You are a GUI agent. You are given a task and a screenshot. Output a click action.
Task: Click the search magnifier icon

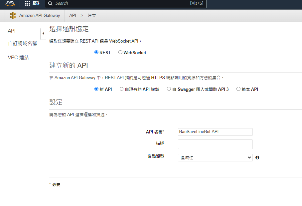50,3
